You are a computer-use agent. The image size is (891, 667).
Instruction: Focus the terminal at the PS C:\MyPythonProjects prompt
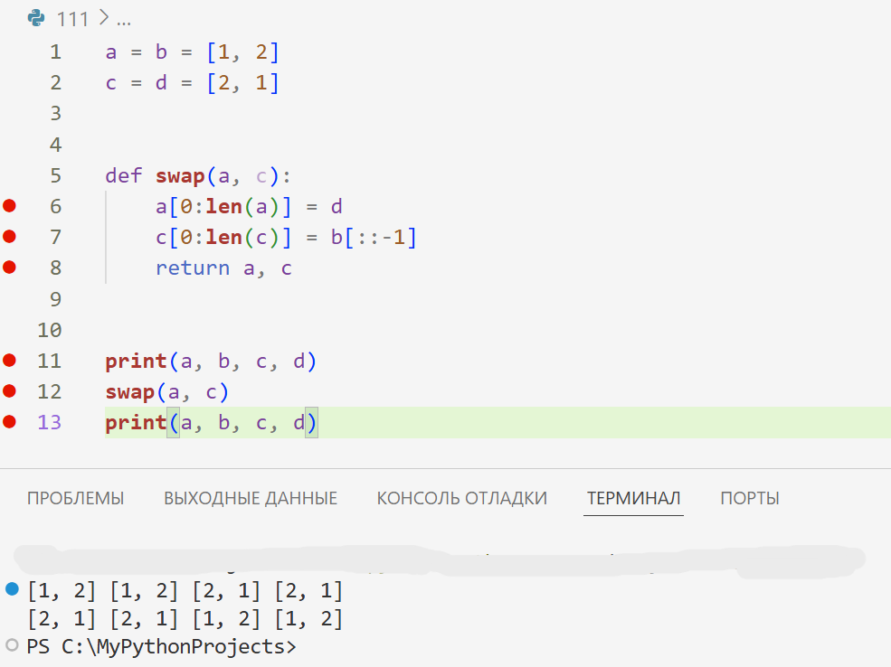(161, 647)
